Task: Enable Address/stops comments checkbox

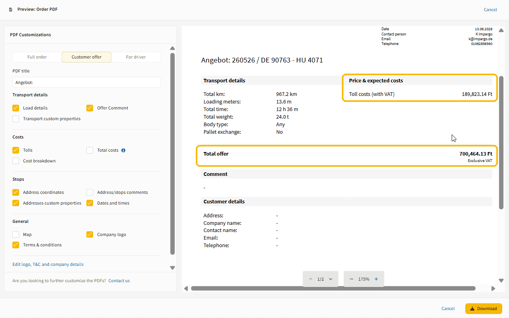Action: (90, 192)
